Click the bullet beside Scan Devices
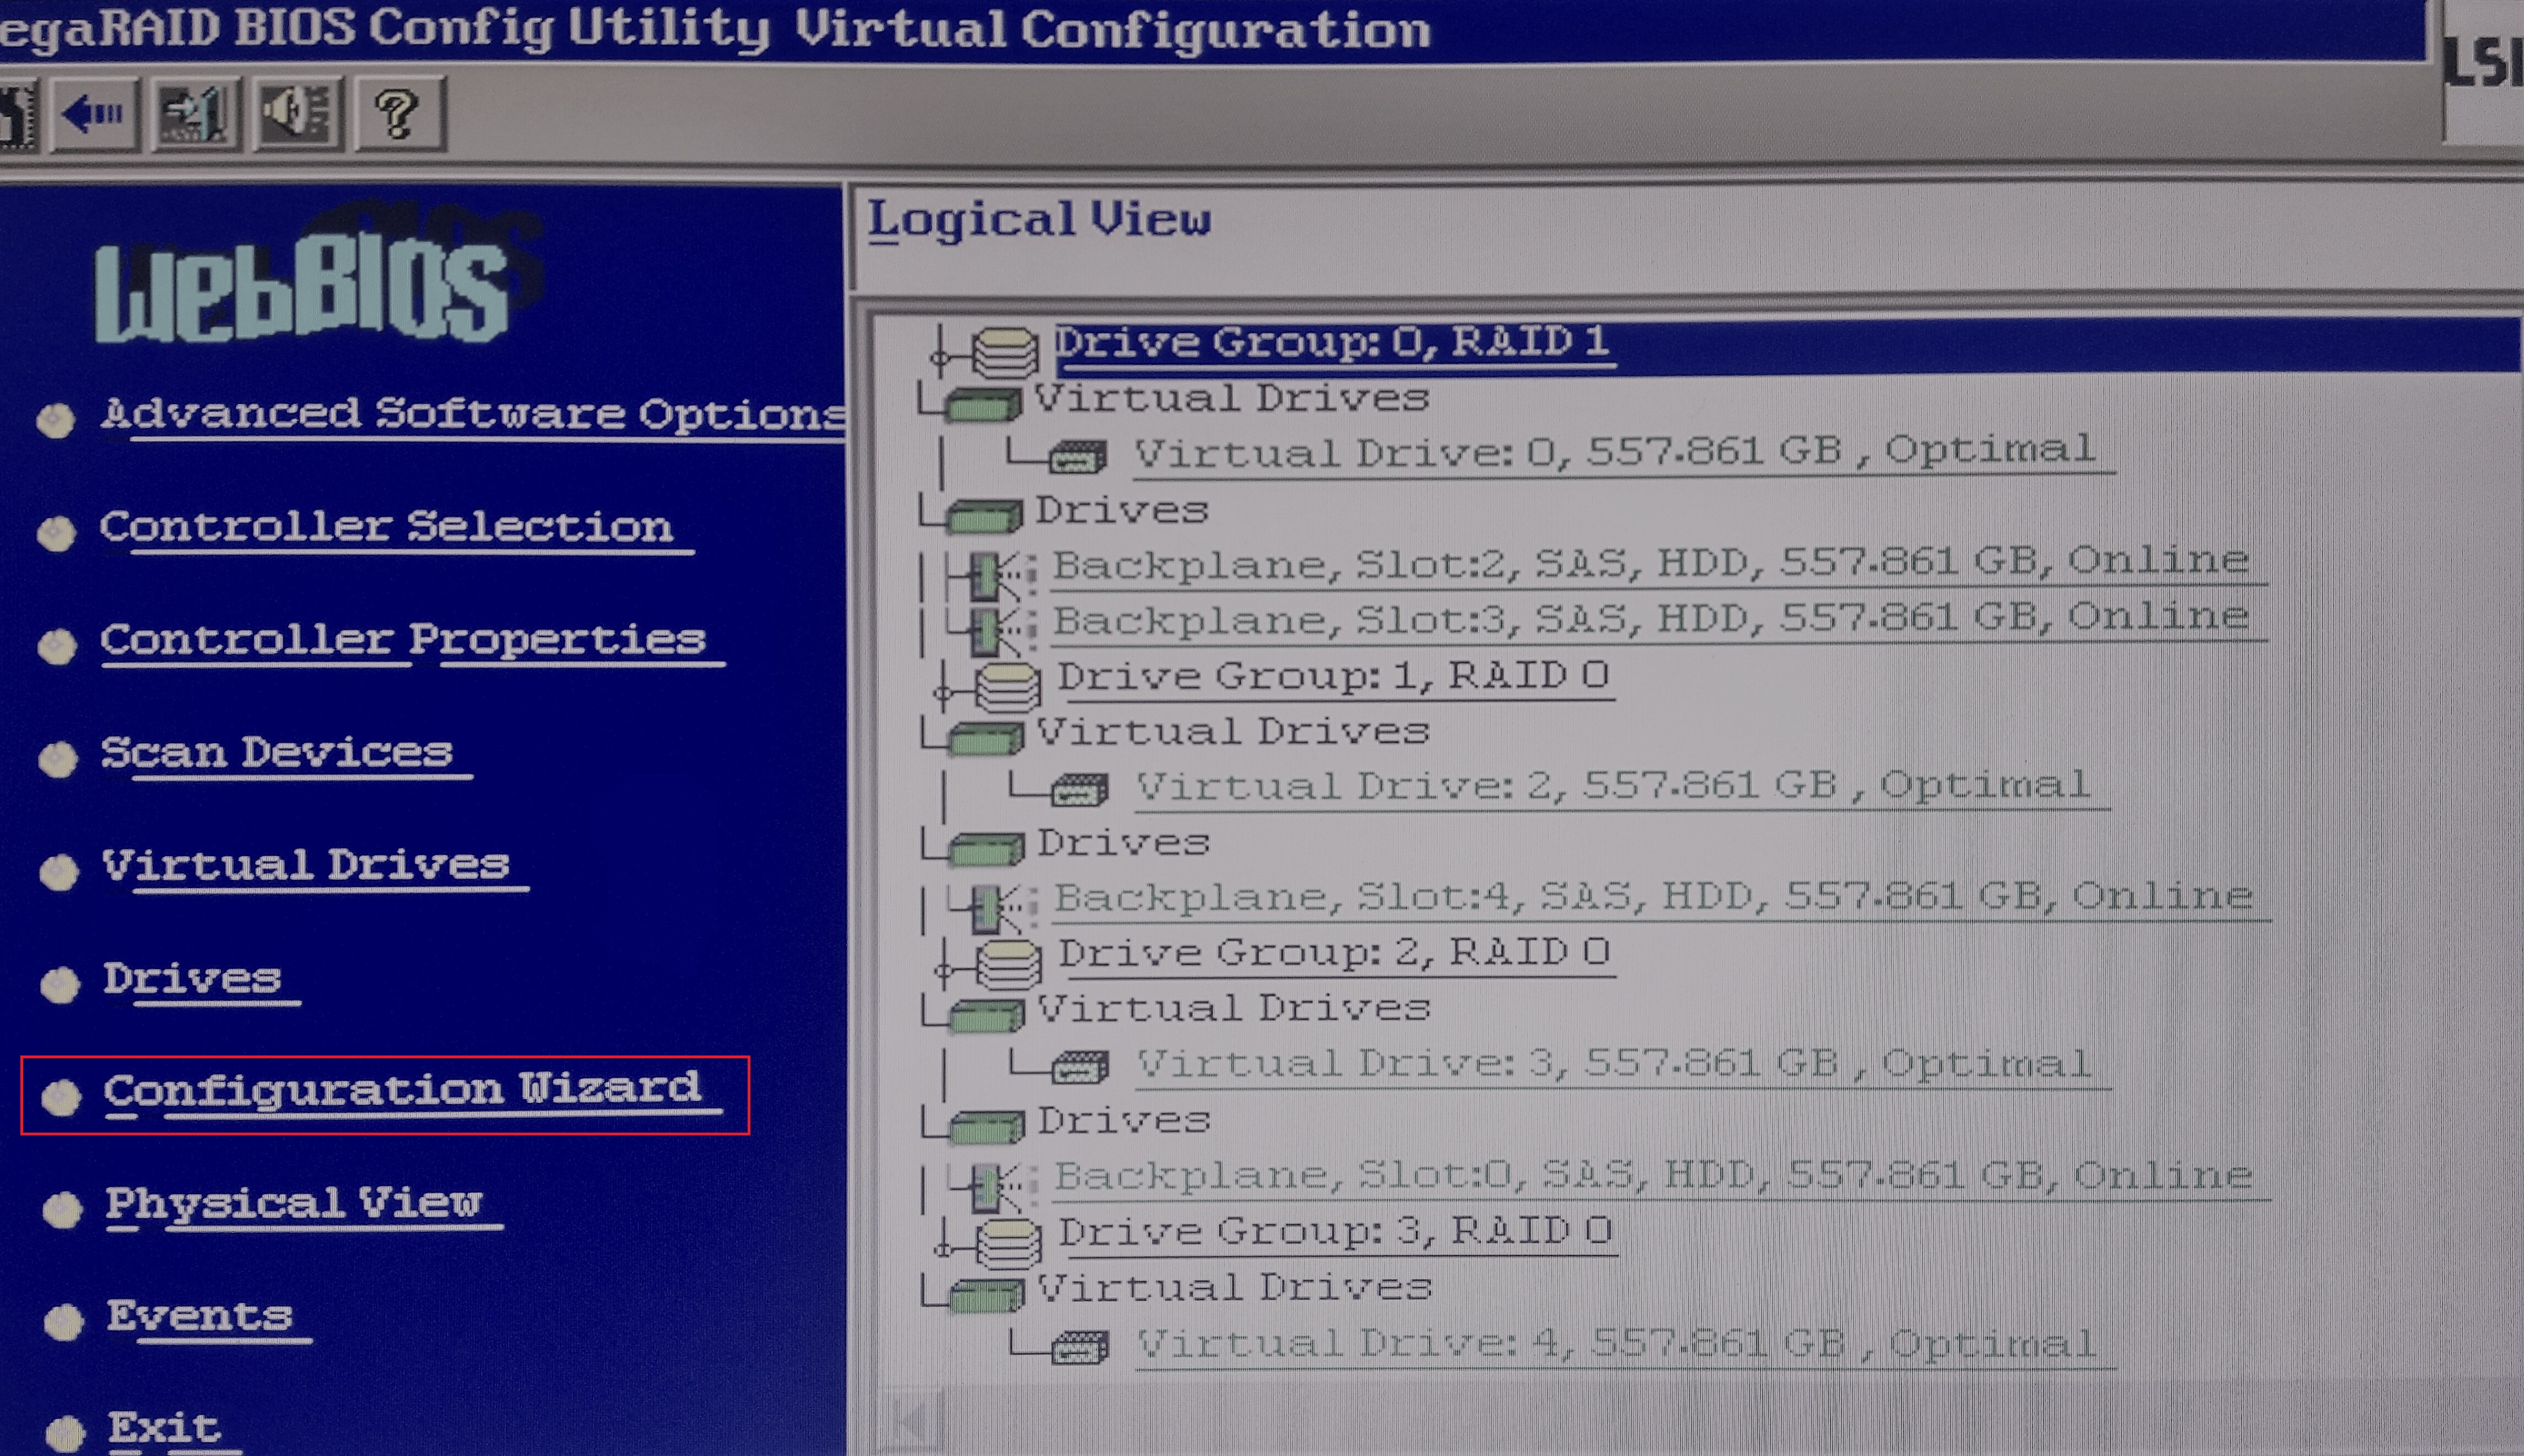2524x1456 pixels. tap(58, 759)
